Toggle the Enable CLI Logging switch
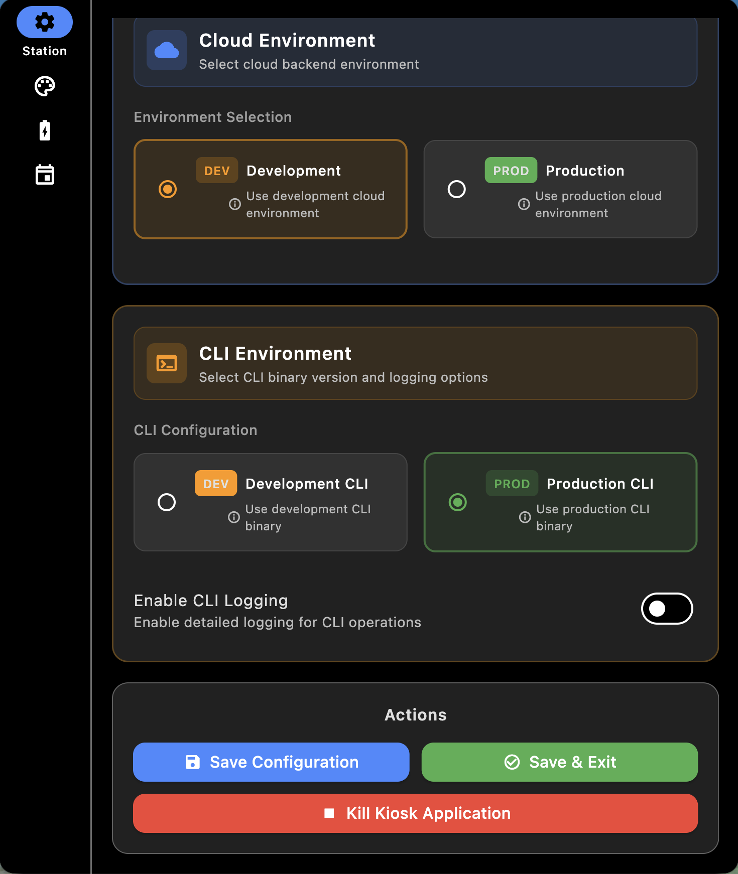Screen dimensions: 738x874 click(x=667, y=609)
